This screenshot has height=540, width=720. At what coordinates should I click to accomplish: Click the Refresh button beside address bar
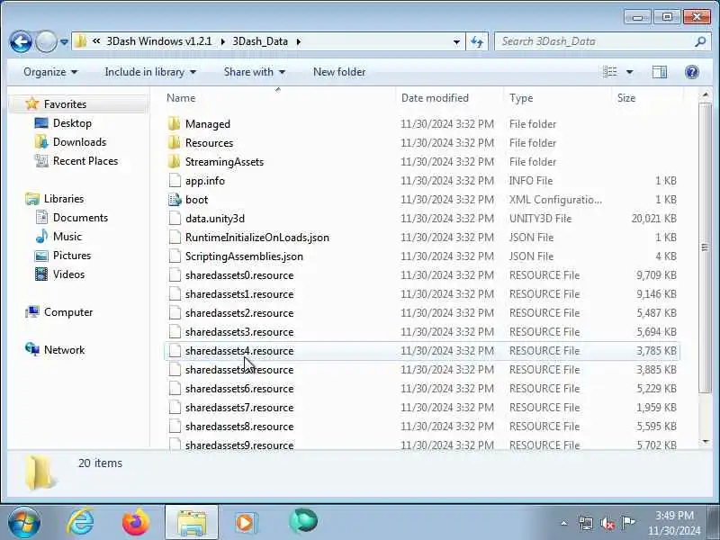pyautogui.click(x=477, y=41)
